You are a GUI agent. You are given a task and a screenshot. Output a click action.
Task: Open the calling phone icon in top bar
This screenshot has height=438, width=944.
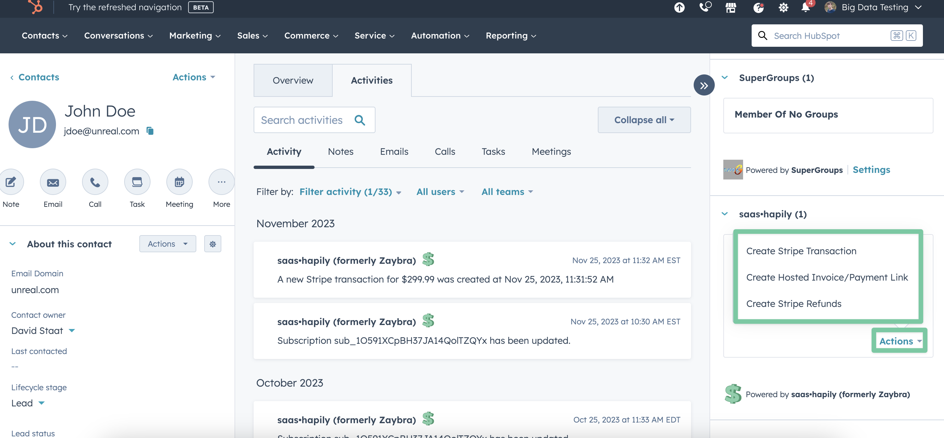tap(705, 7)
